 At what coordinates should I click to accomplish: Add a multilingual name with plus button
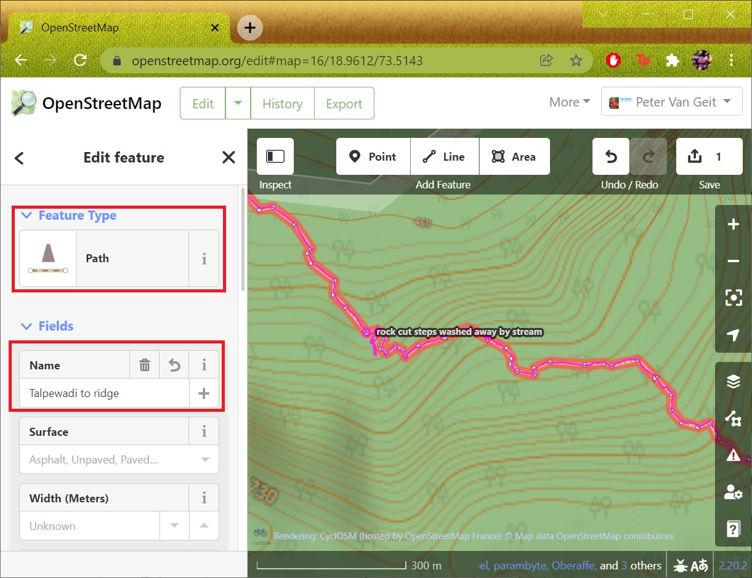click(204, 393)
